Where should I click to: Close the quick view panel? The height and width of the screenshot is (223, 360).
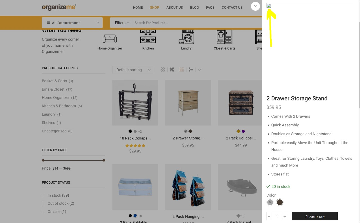click(x=255, y=6)
